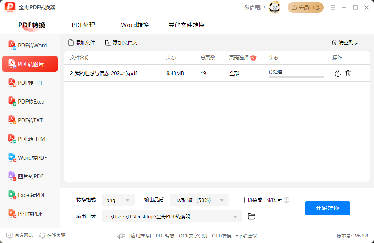Open the Word转换 tab
This screenshot has height=243, width=374.
pyautogui.click(x=135, y=25)
